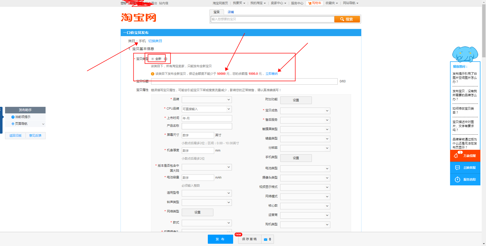The width and height of the screenshot is (486, 246).
Task: Select the second radio option beside 全新
Action: 166,59
